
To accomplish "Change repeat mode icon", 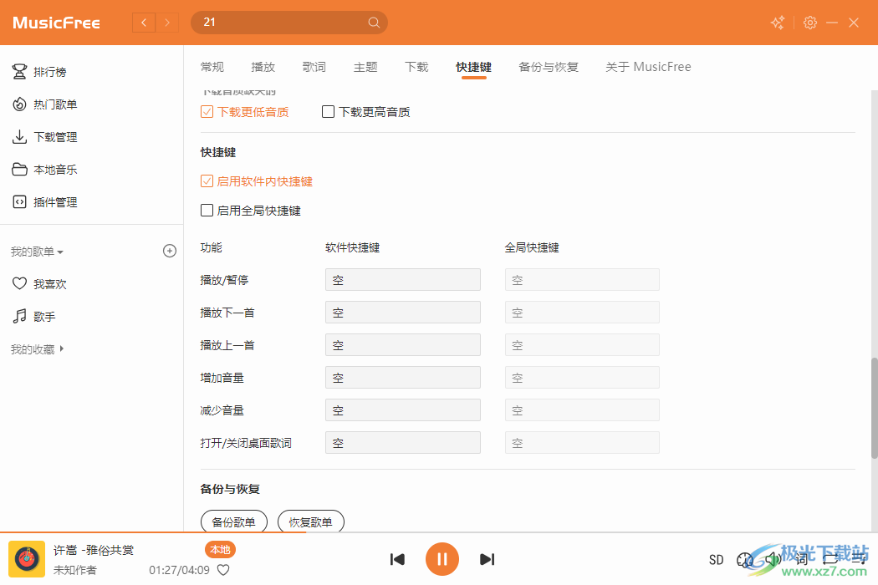I will pos(830,559).
